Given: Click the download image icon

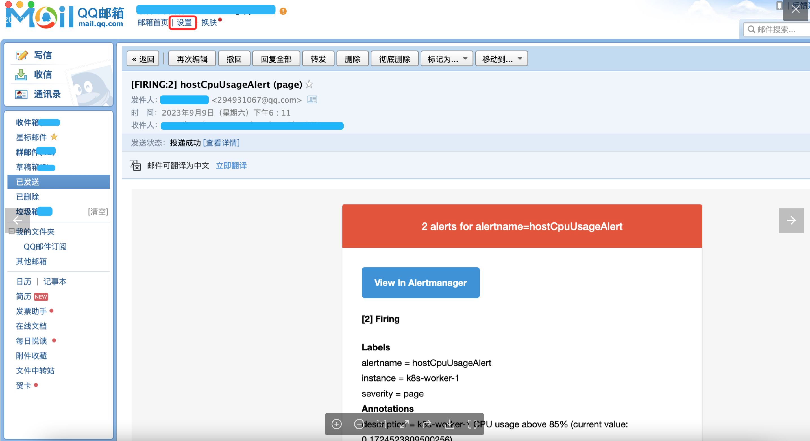Looking at the screenshot, I should pyautogui.click(x=450, y=424).
